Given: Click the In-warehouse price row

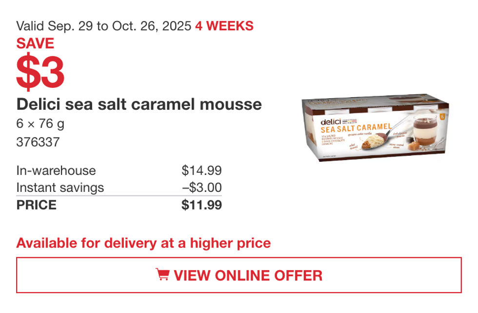Looking at the screenshot, I should [x=56, y=171].
